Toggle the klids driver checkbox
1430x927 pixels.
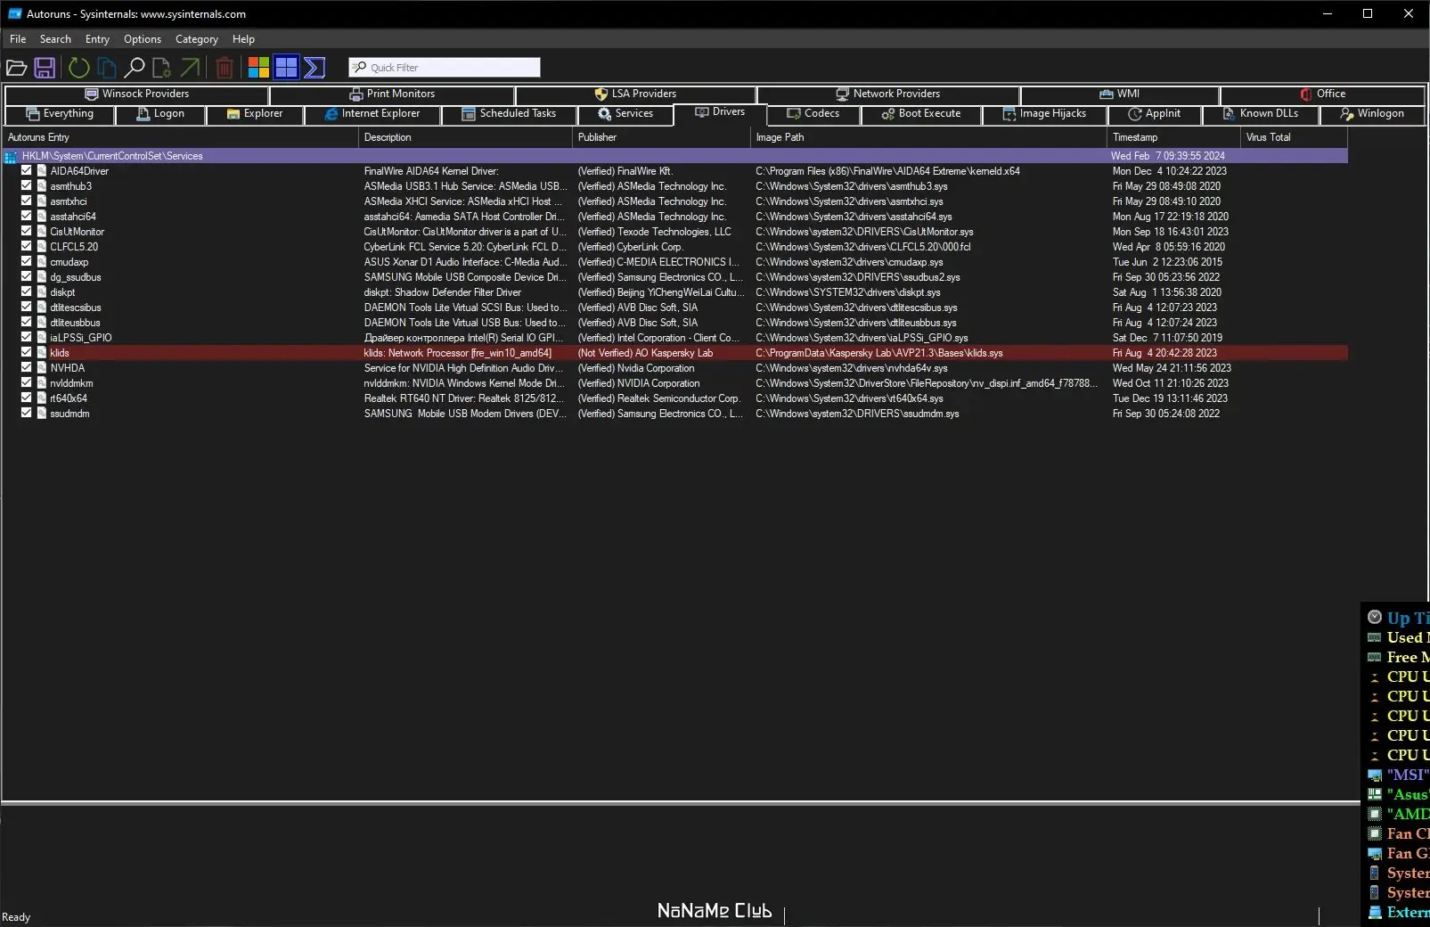[x=26, y=352]
